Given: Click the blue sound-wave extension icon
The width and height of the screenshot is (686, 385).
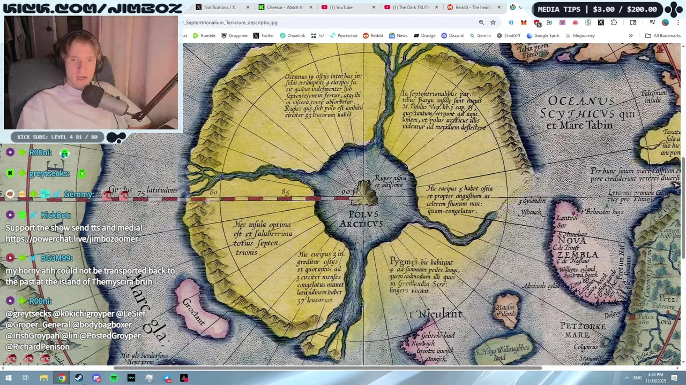Looking at the screenshot, I should [x=511, y=22].
